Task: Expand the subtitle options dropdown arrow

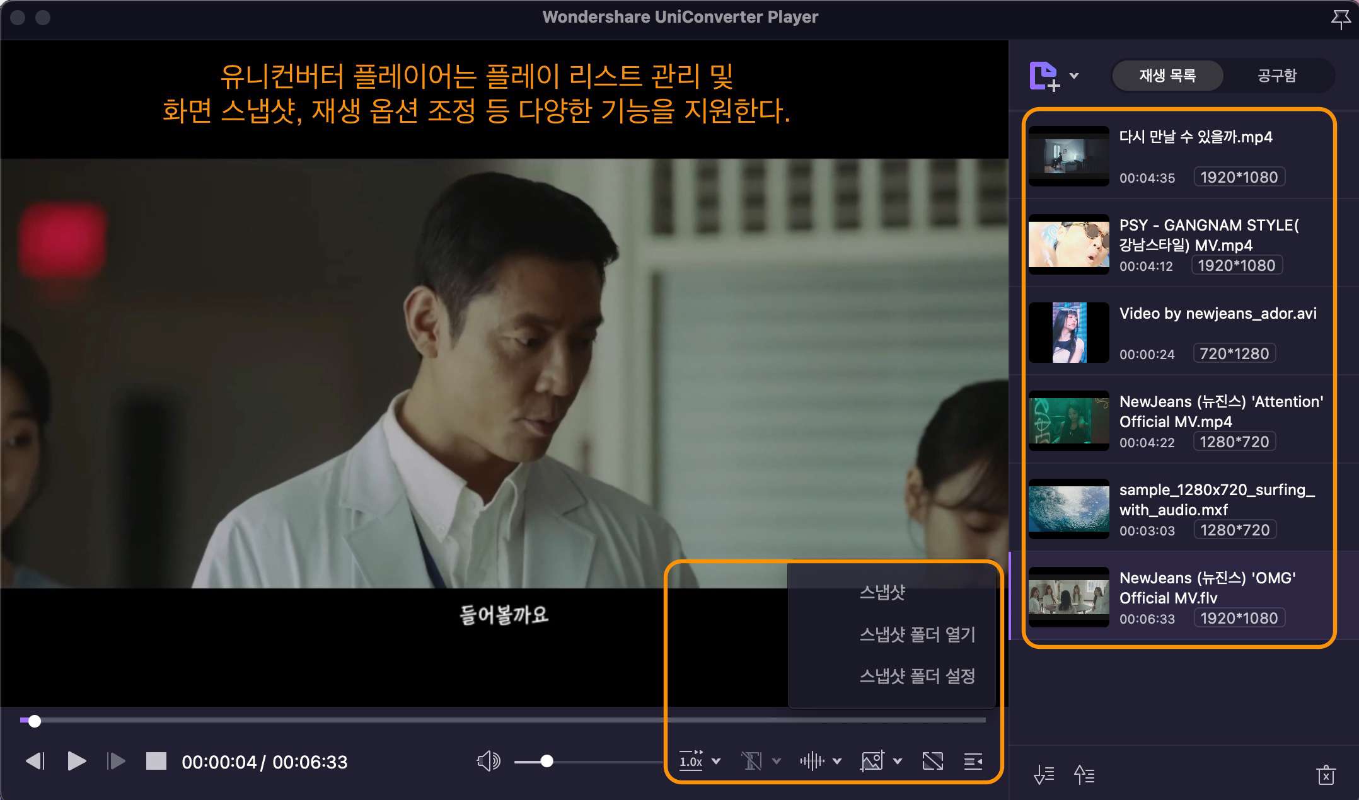Action: coord(777,761)
